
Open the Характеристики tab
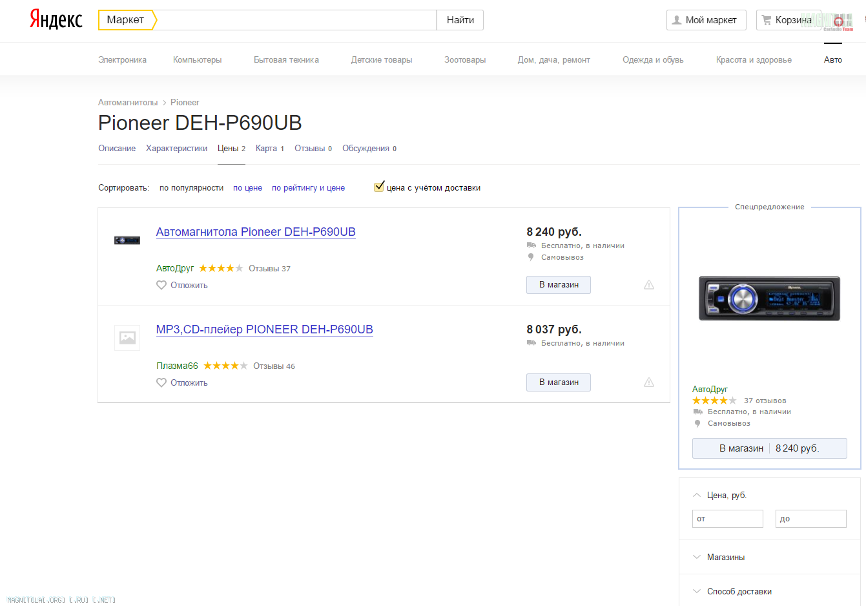click(x=176, y=149)
